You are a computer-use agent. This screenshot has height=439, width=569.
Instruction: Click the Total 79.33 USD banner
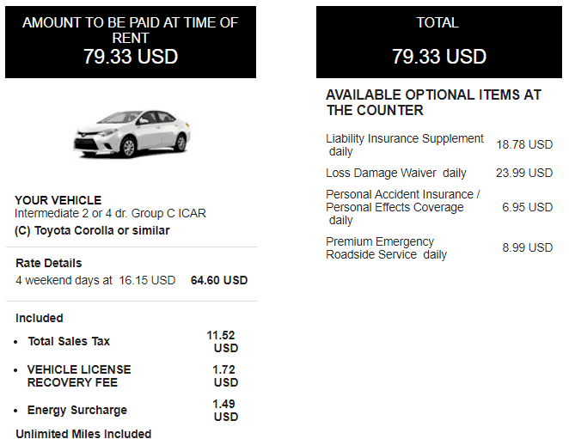pyautogui.click(x=439, y=42)
